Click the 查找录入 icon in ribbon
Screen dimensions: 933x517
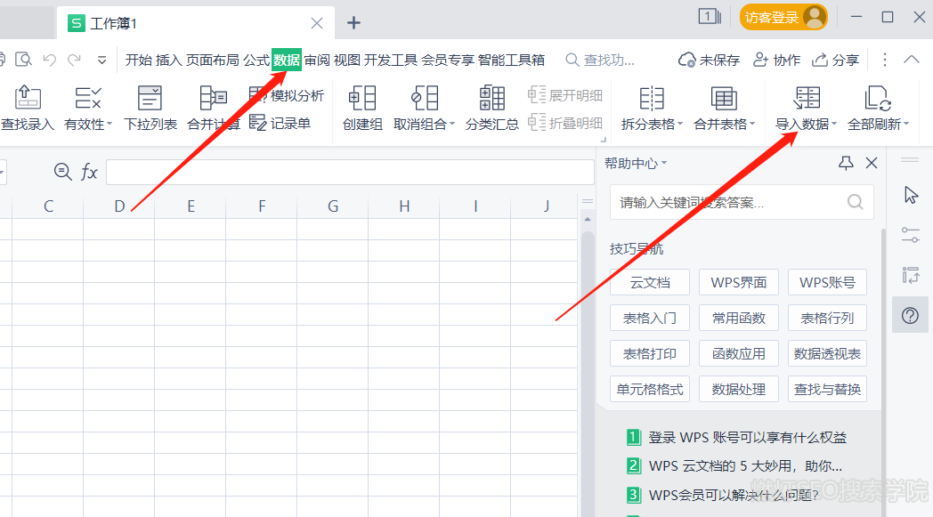(28, 98)
